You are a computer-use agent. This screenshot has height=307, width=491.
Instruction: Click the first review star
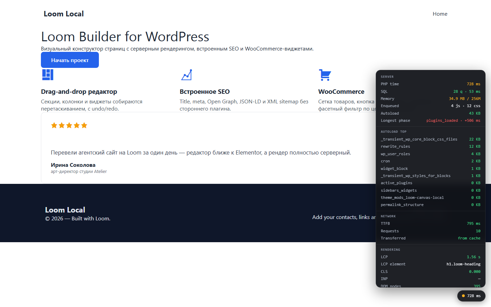[x=54, y=126]
